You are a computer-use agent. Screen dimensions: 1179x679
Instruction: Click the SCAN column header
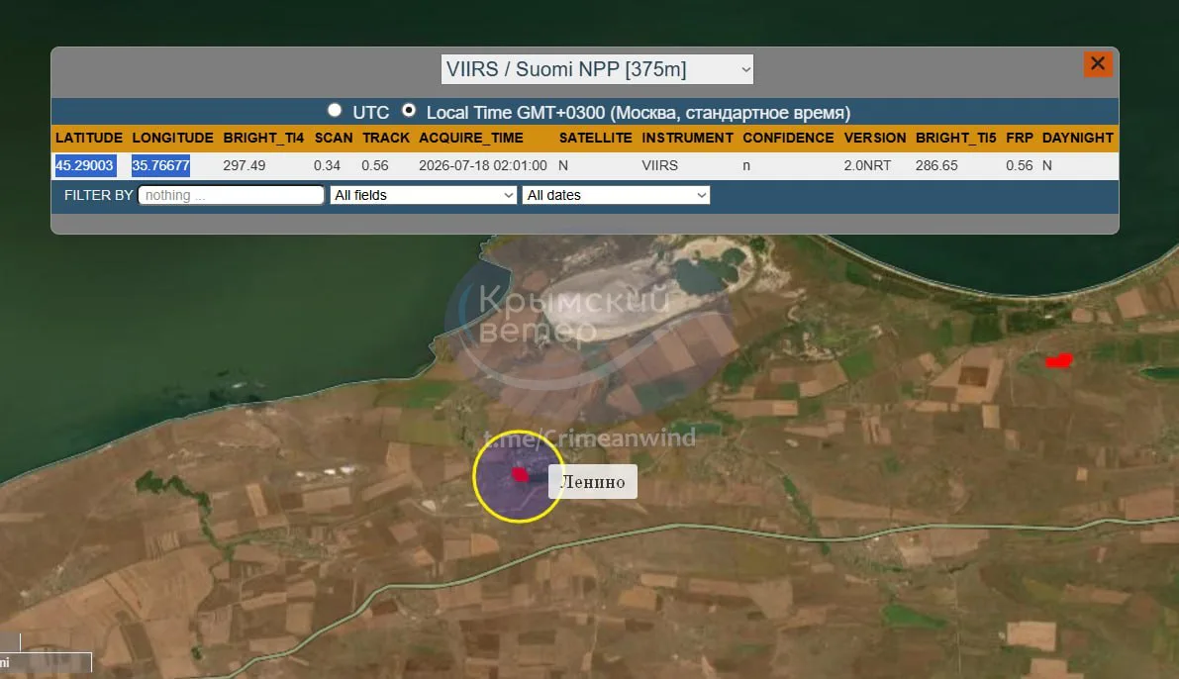[333, 138]
